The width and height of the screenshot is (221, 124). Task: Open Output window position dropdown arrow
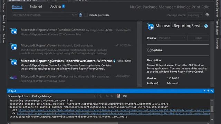[204, 91]
